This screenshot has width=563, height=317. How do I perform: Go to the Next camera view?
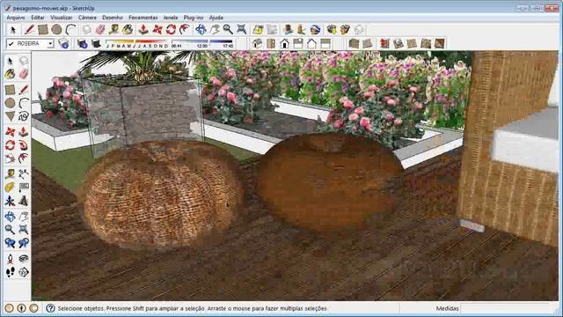[24, 243]
